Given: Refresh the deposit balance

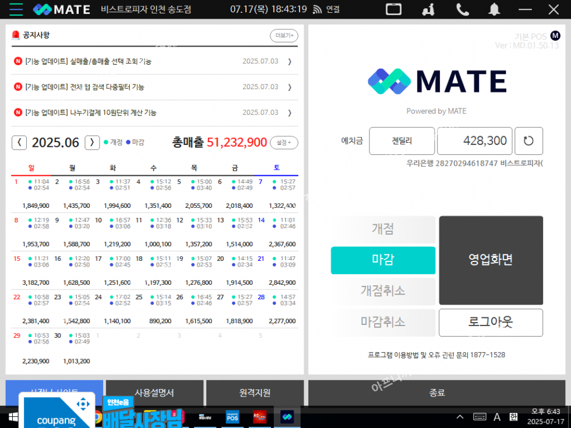Looking at the screenshot, I should tap(528, 141).
